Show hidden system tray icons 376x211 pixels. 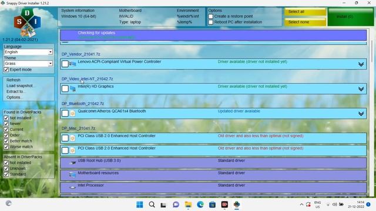301,205
